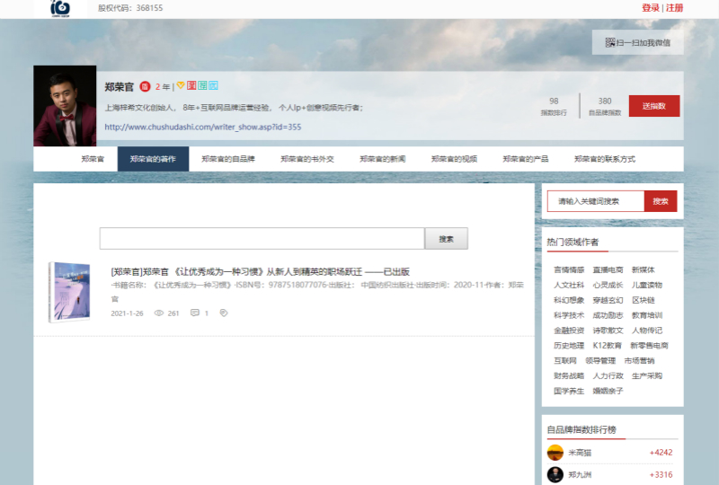Screen dimensions: 719x485
Task: Switch to the 郑荣官的新闻 tab
Action: coord(382,159)
